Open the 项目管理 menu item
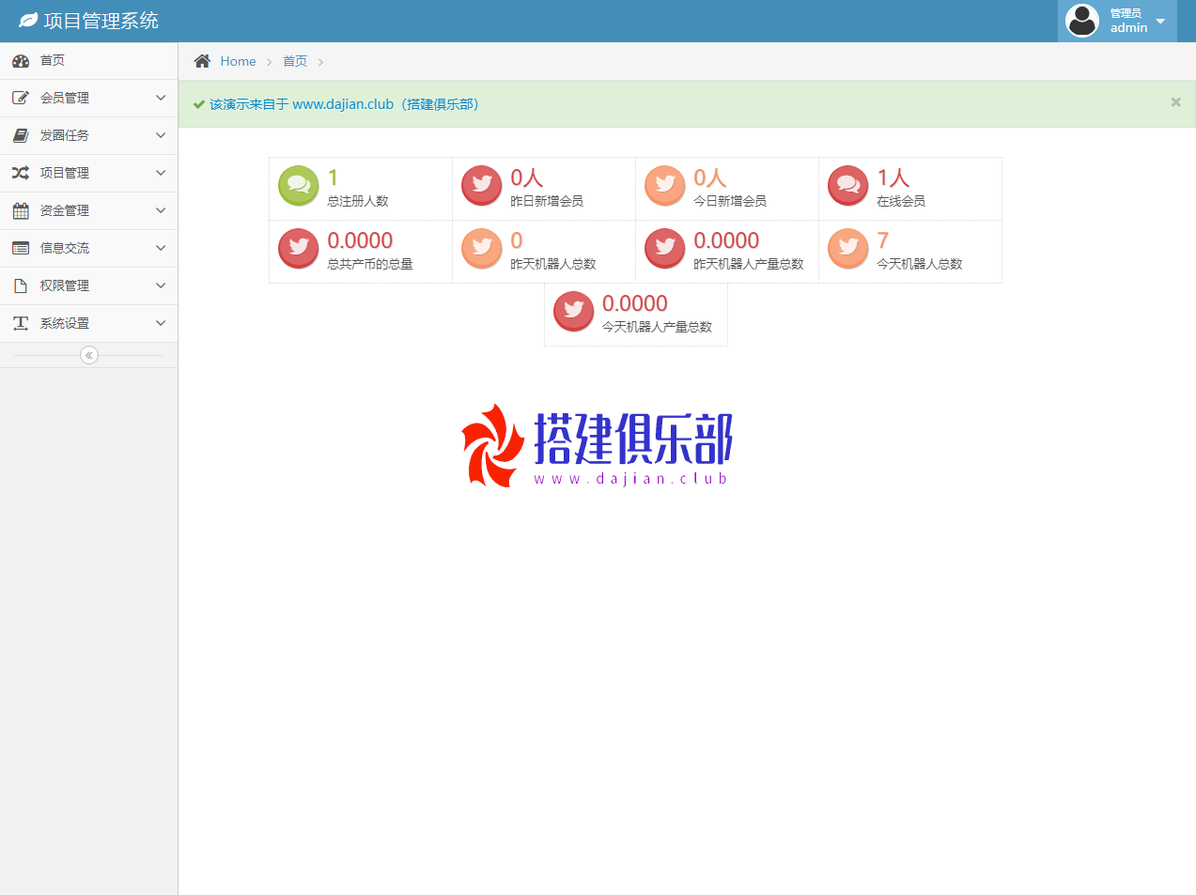This screenshot has width=1196, height=895. click(x=88, y=174)
